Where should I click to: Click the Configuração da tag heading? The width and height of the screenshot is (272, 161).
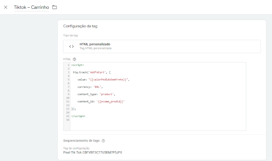(x=80, y=26)
